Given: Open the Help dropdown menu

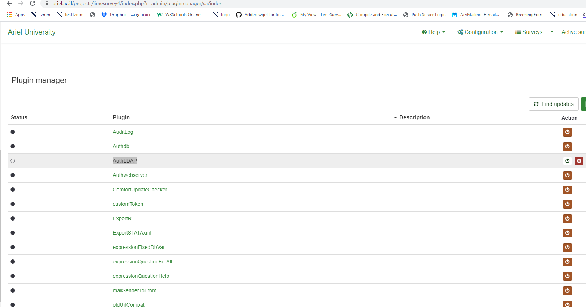Looking at the screenshot, I should tap(434, 32).
